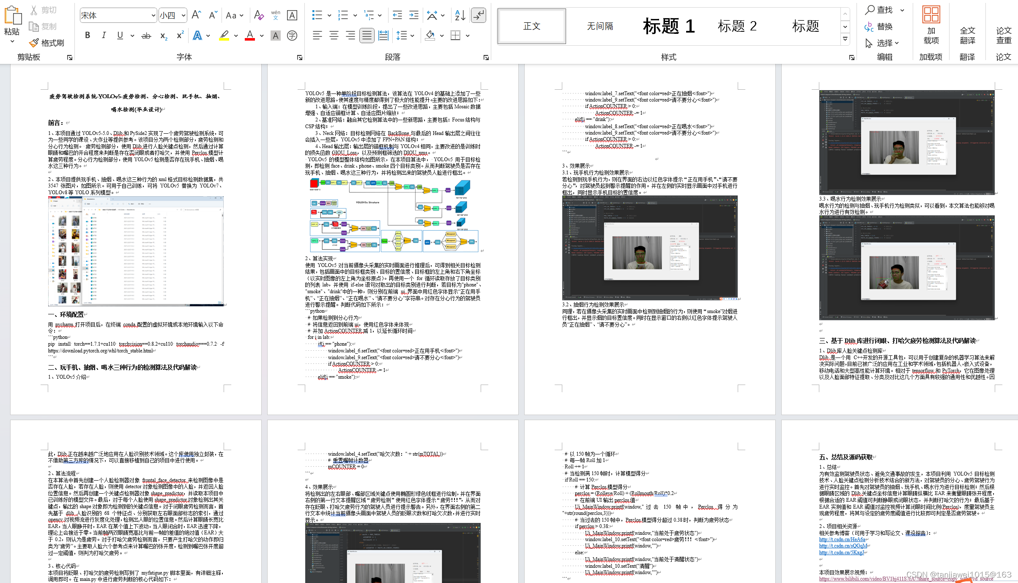Click the Clear Formatting icon
This screenshot has height=583, width=1018.
tap(259, 16)
